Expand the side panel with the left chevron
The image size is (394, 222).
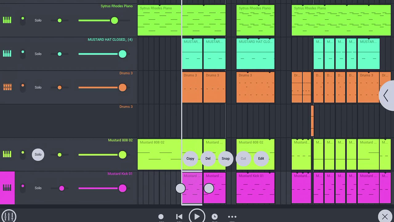pos(386,96)
